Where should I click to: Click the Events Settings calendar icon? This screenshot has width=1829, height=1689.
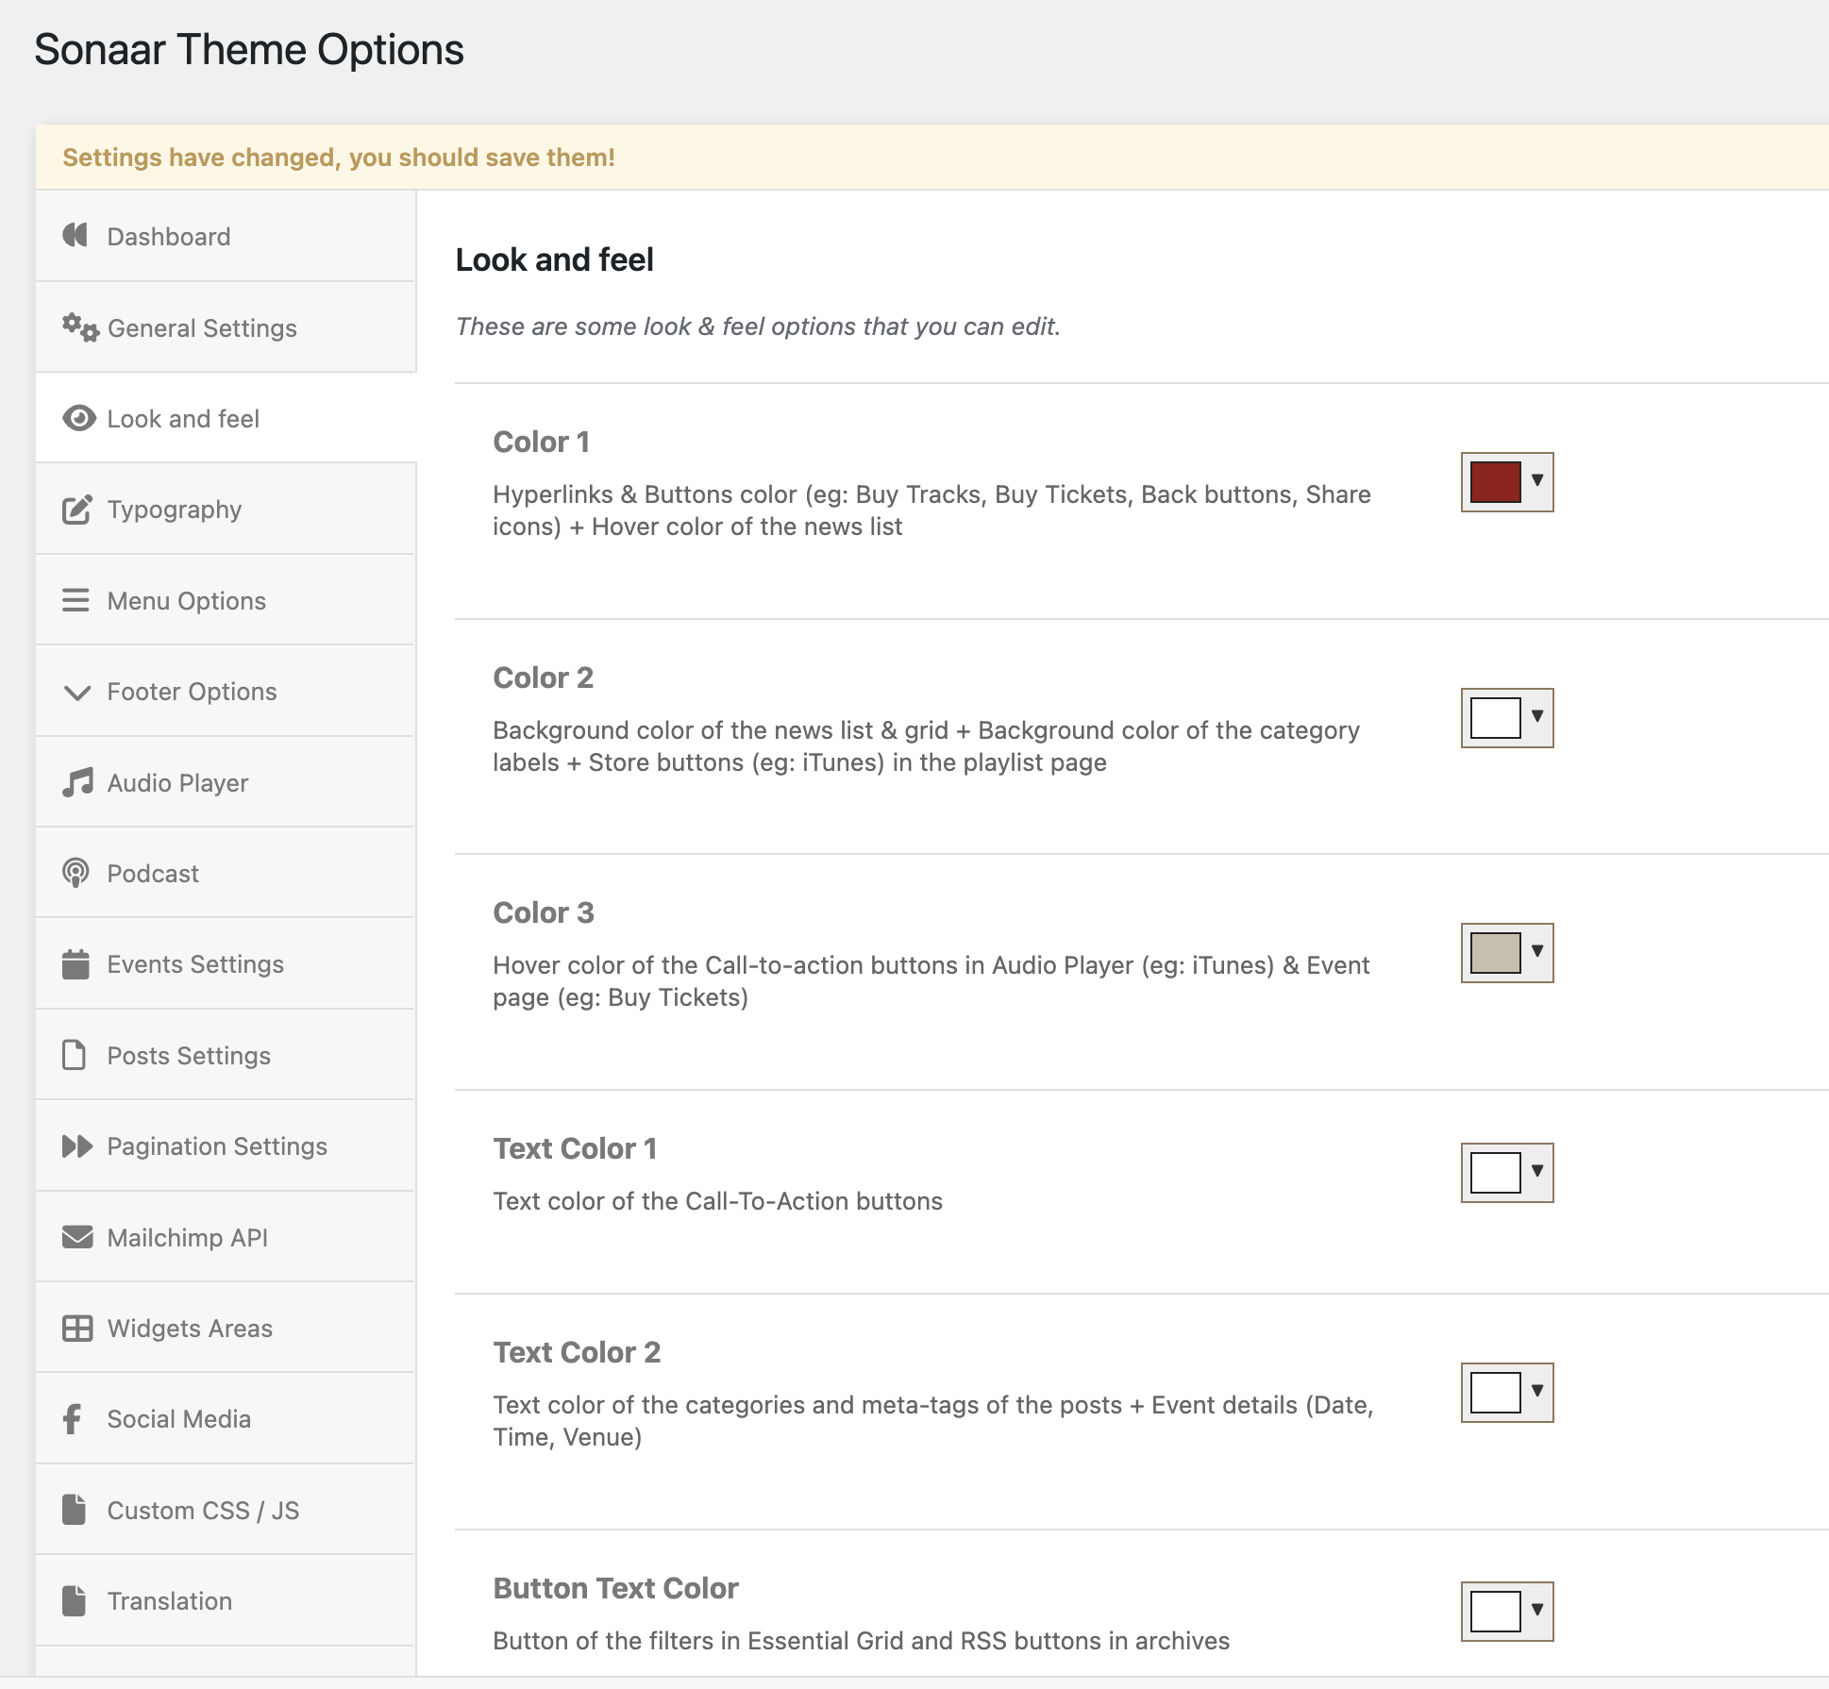pos(76,963)
